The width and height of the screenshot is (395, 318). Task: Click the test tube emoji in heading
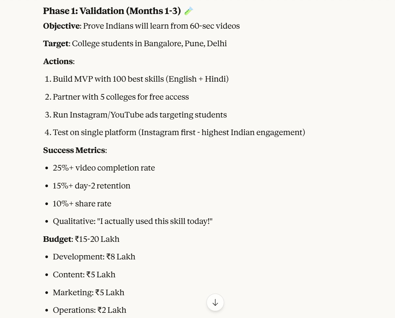coord(189,11)
